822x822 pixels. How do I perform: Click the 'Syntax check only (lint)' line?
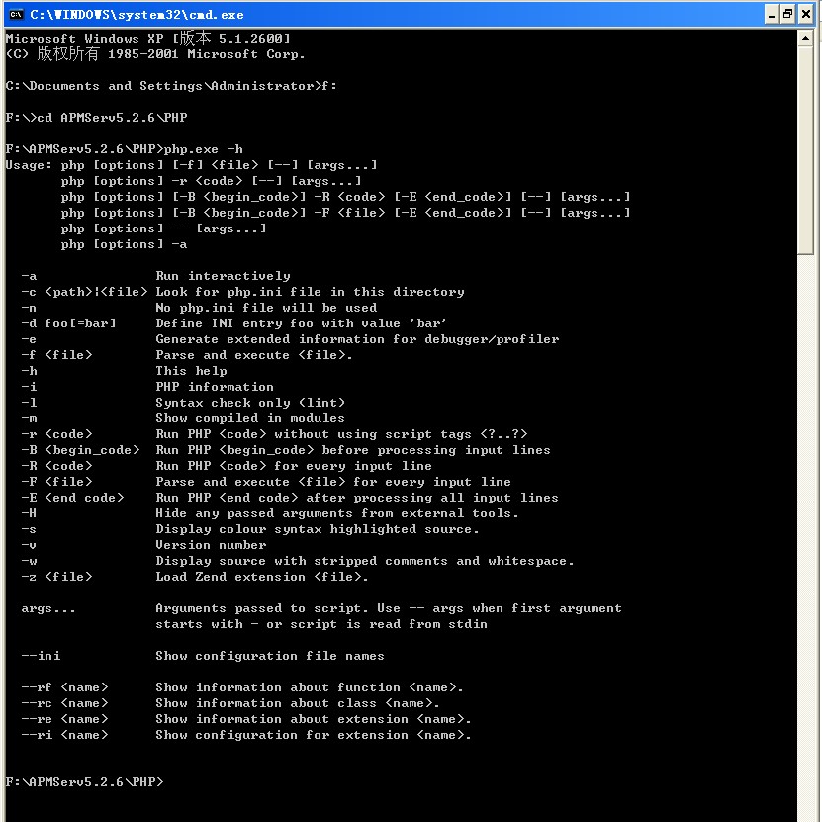(x=249, y=403)
